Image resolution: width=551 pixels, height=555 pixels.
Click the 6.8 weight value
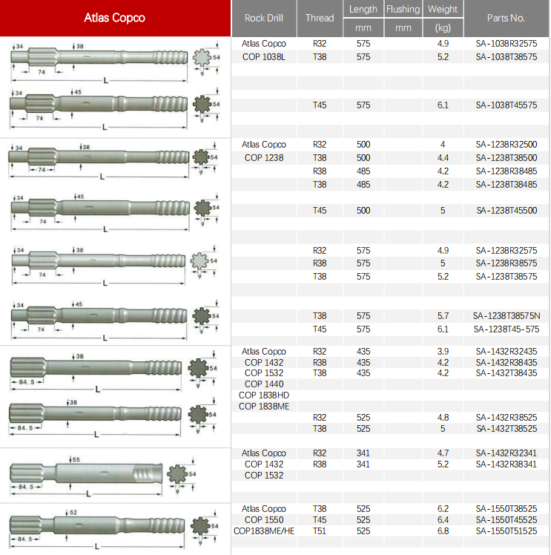[x=443, y=531]
